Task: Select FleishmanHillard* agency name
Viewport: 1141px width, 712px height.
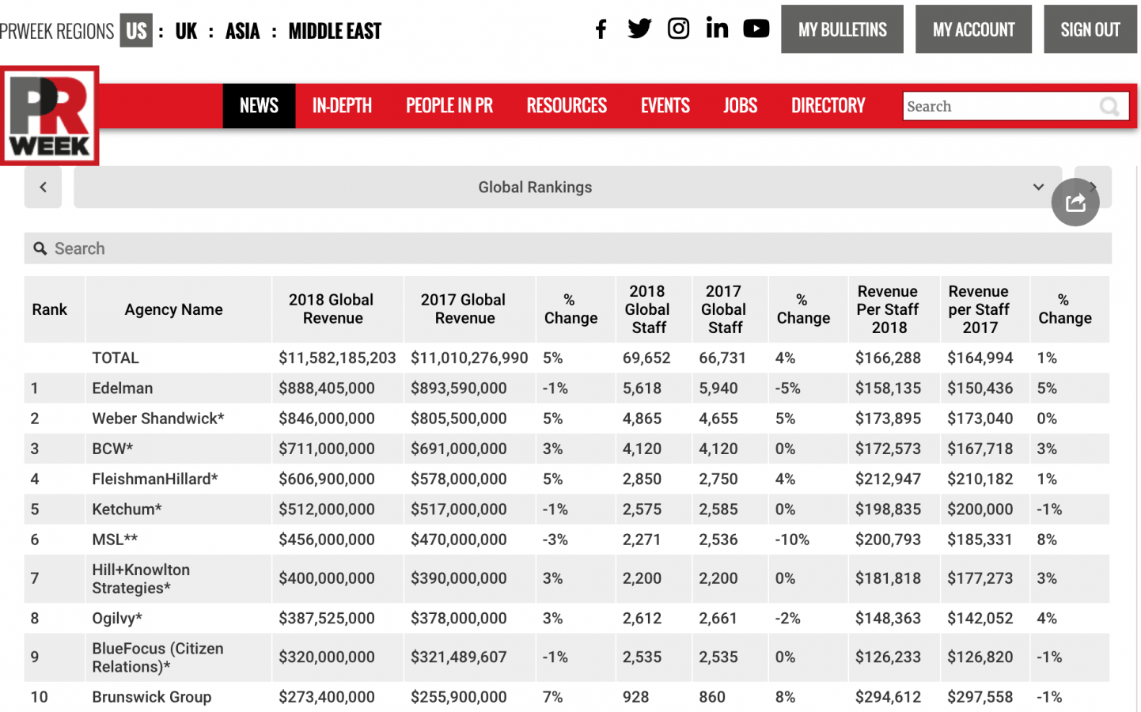Action: [155, 479]
